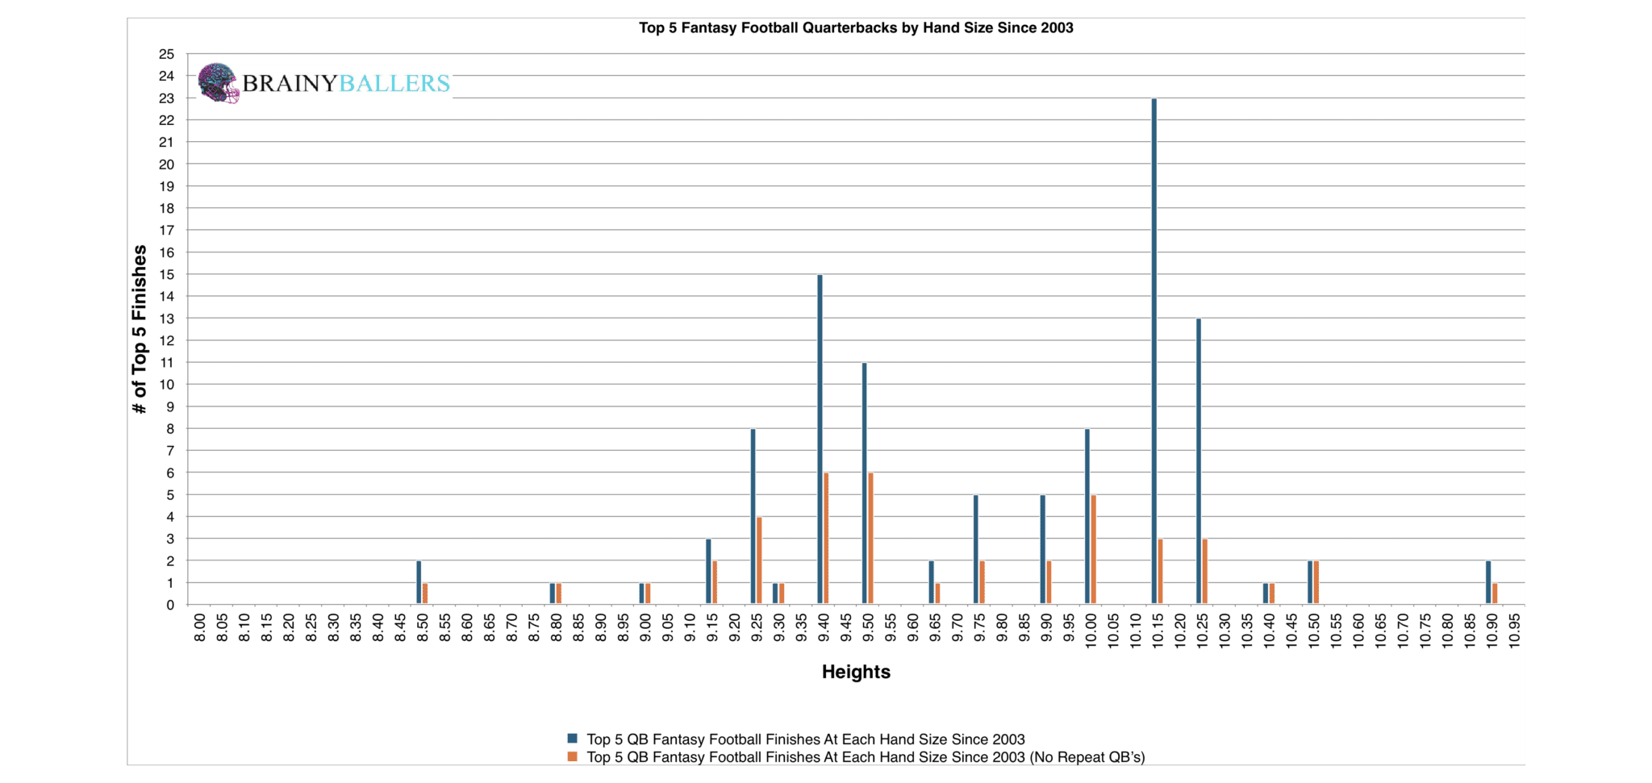
Task: Click the x-axis label '9.40'
Action: (824, 627)
